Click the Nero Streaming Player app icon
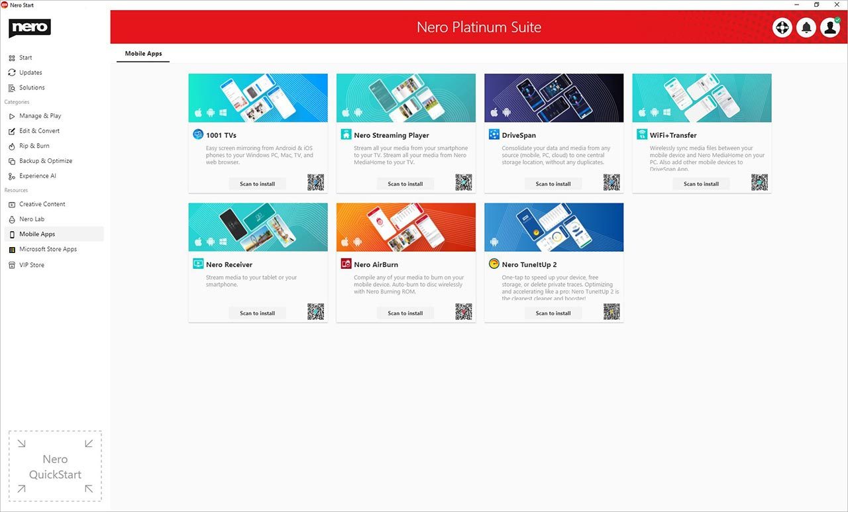 (x=346, y=134)
